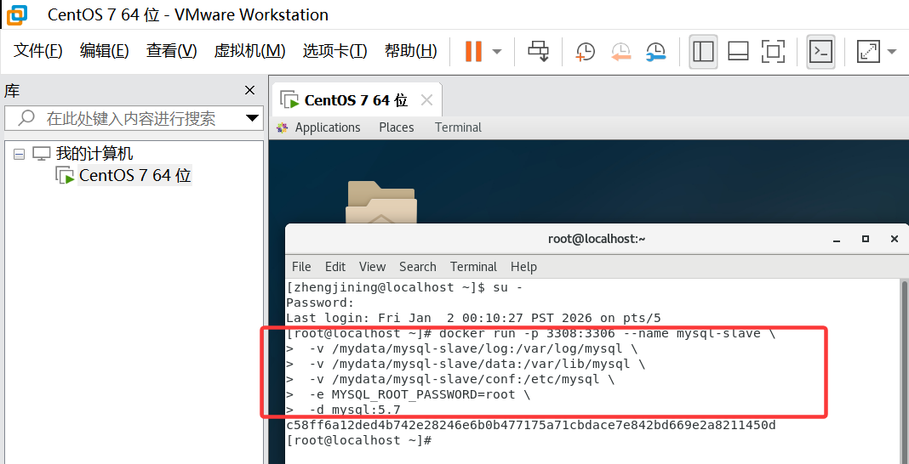Screen dimensions: 909x464
Task: Open the 选项卡(T) menu
Action: point(335,51)
